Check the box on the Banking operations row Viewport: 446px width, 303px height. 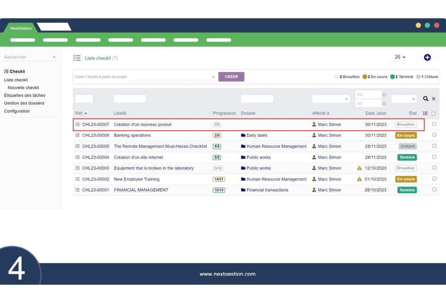point(434,135)
